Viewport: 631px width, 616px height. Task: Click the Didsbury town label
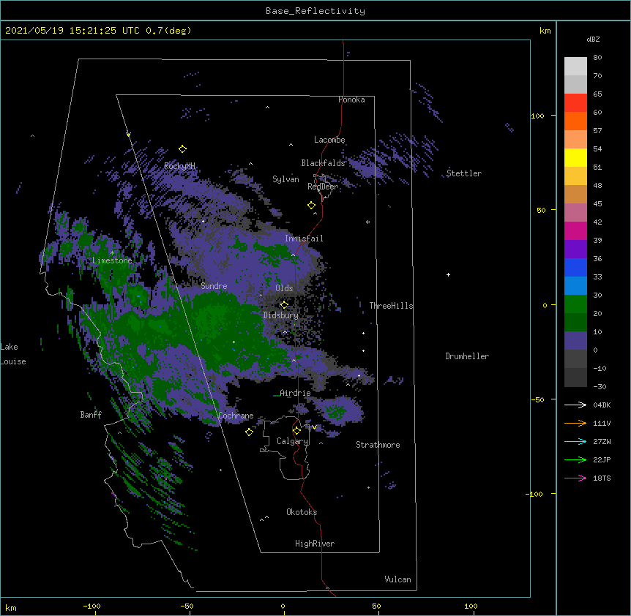[280, 315]
